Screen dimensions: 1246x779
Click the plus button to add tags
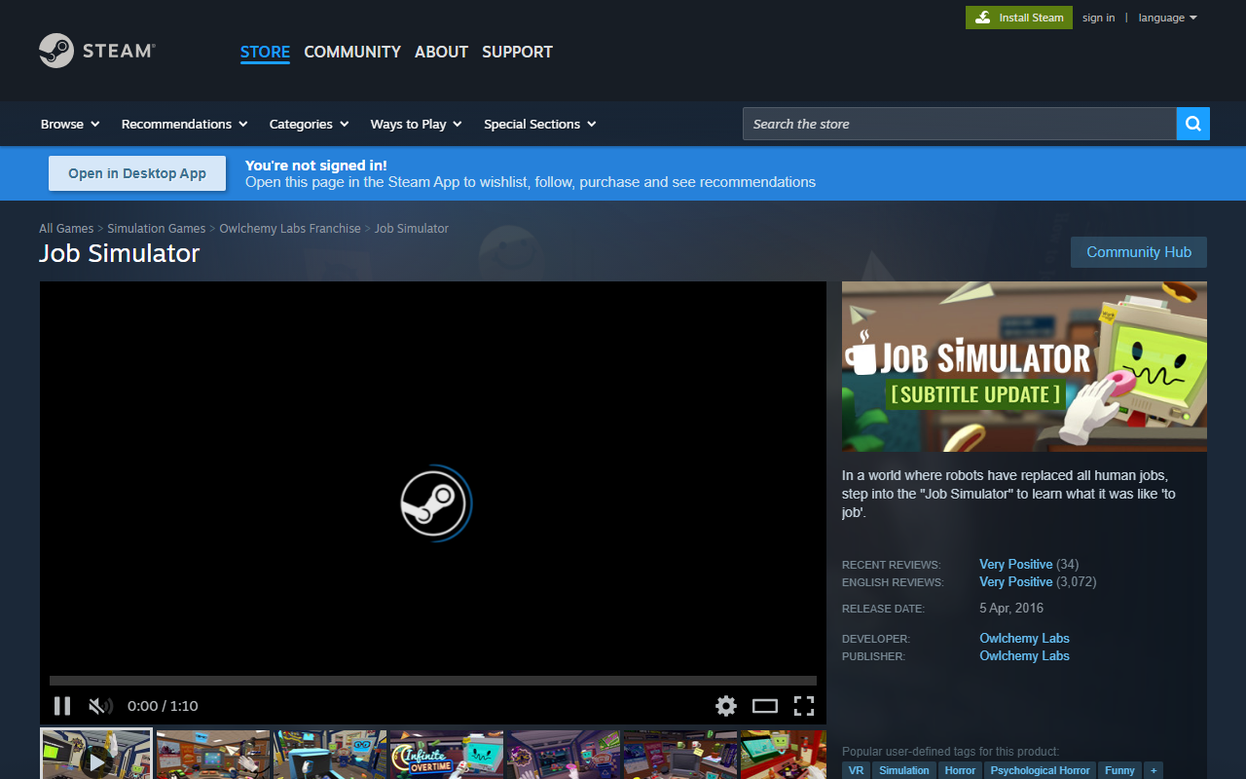(1154, 770)
